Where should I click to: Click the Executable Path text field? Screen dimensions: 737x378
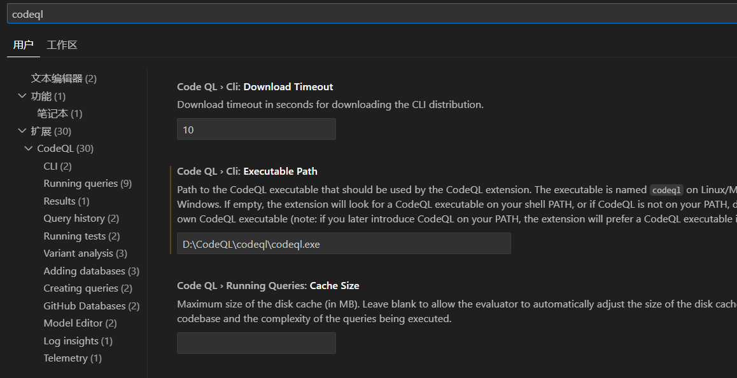click(x=344, y=244)
